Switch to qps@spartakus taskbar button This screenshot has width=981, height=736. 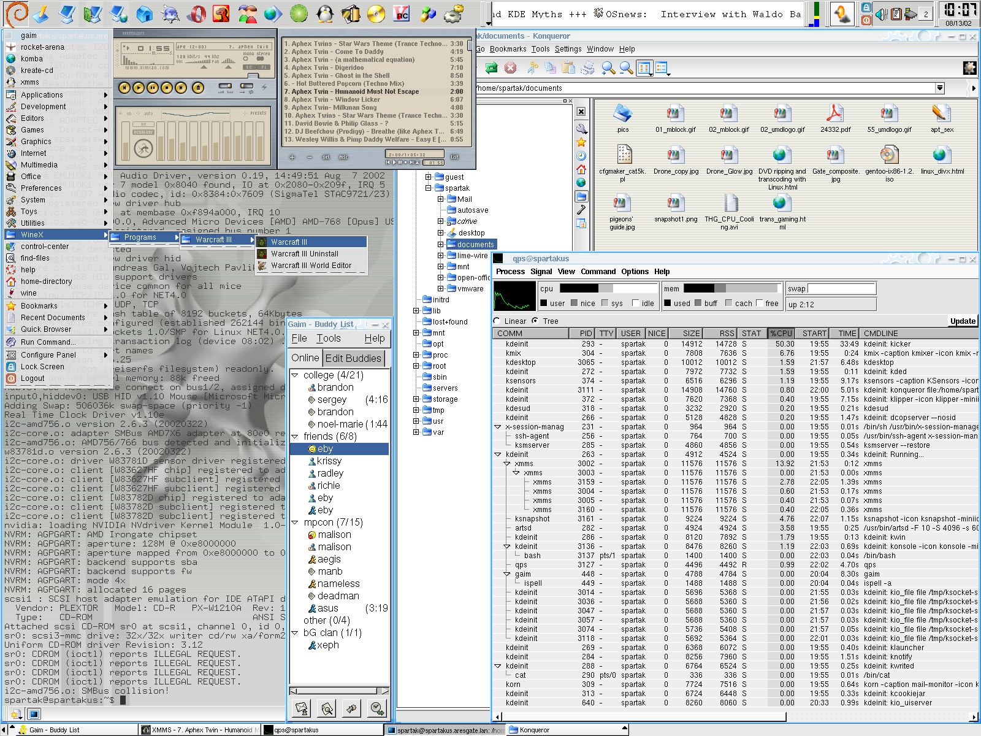[322, 730]
